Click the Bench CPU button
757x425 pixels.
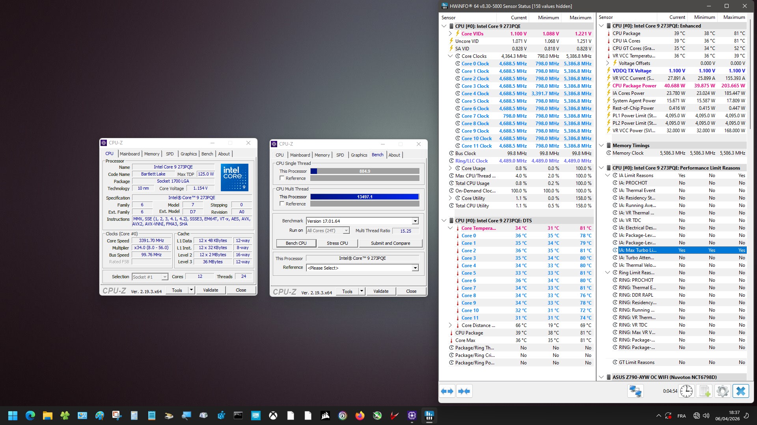[x=296, y=243]
